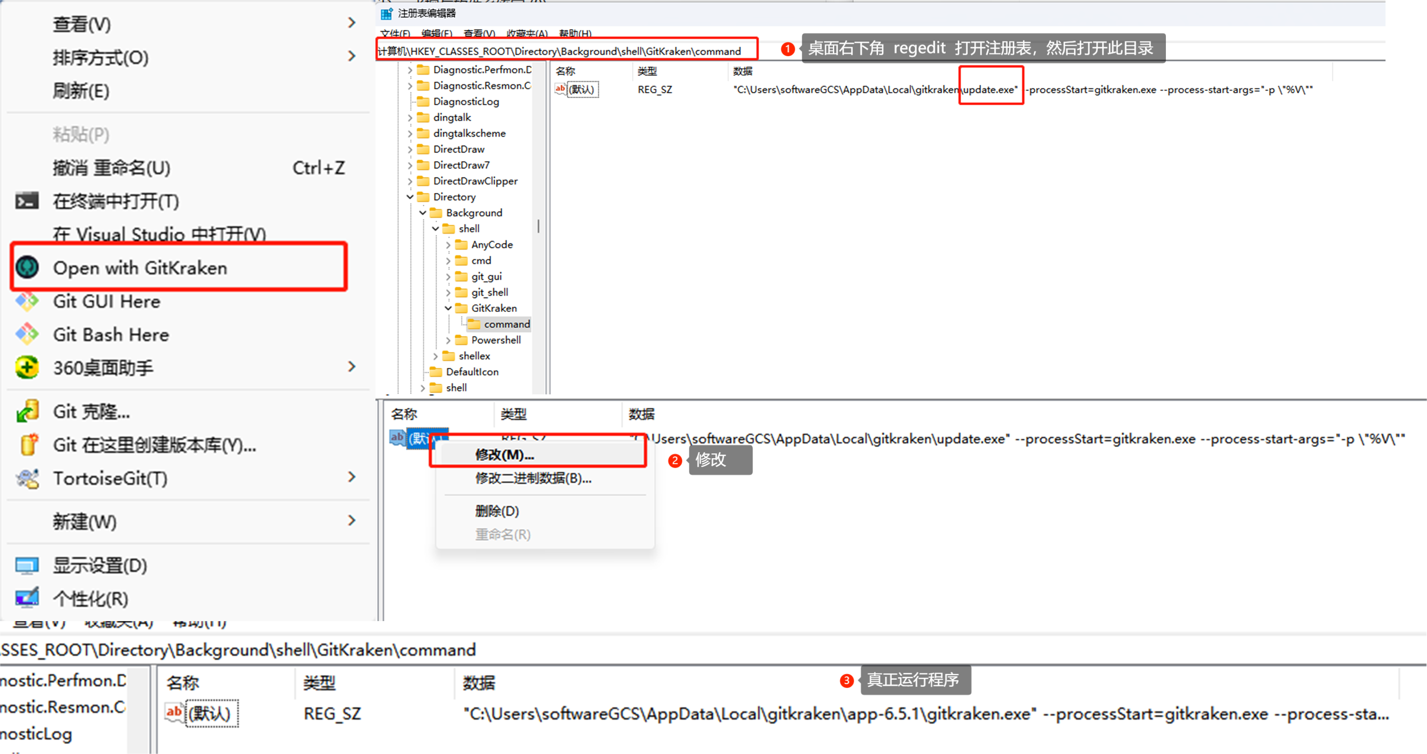Click the terminal icon beside 在终端中打开
The image size is (1427, 754).
click(x=27, y=201)
